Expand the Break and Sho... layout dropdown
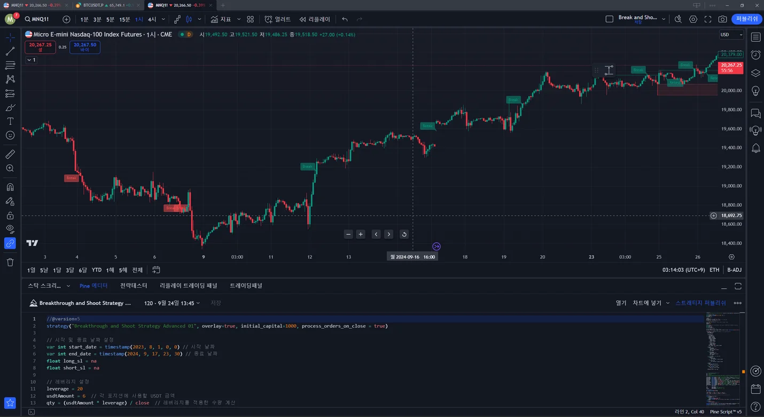764x417 pixels. (x=664, y=19)
